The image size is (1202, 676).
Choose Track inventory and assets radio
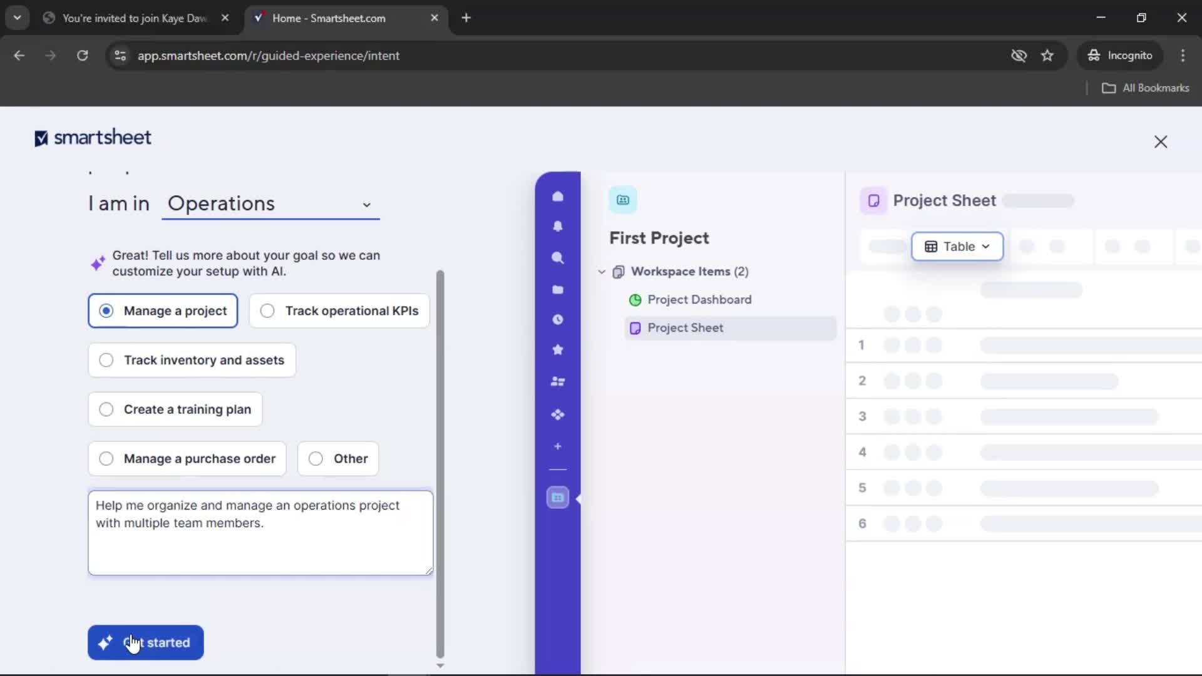coord(192,360)
